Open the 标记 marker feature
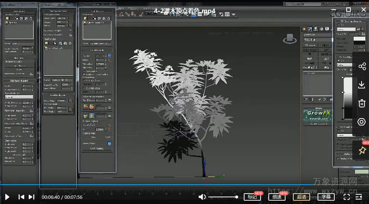 point(252,197)
